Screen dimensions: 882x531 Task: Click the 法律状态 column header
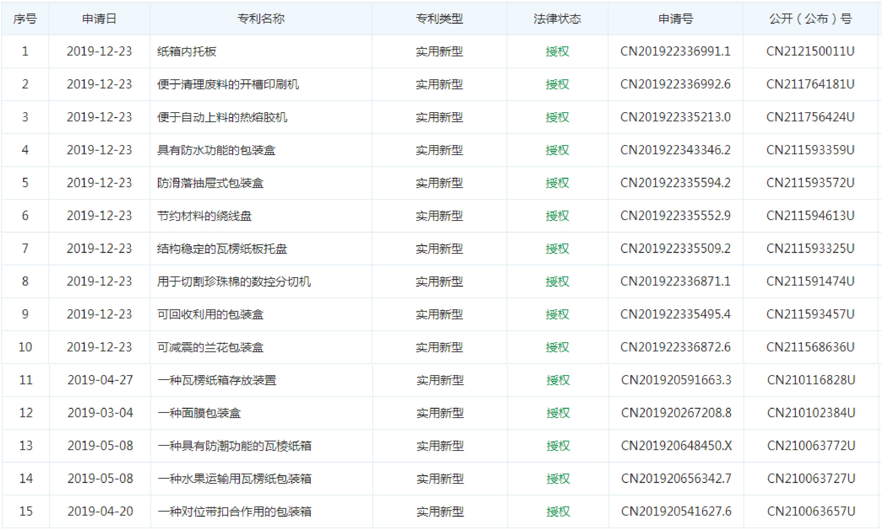point(557,19)
